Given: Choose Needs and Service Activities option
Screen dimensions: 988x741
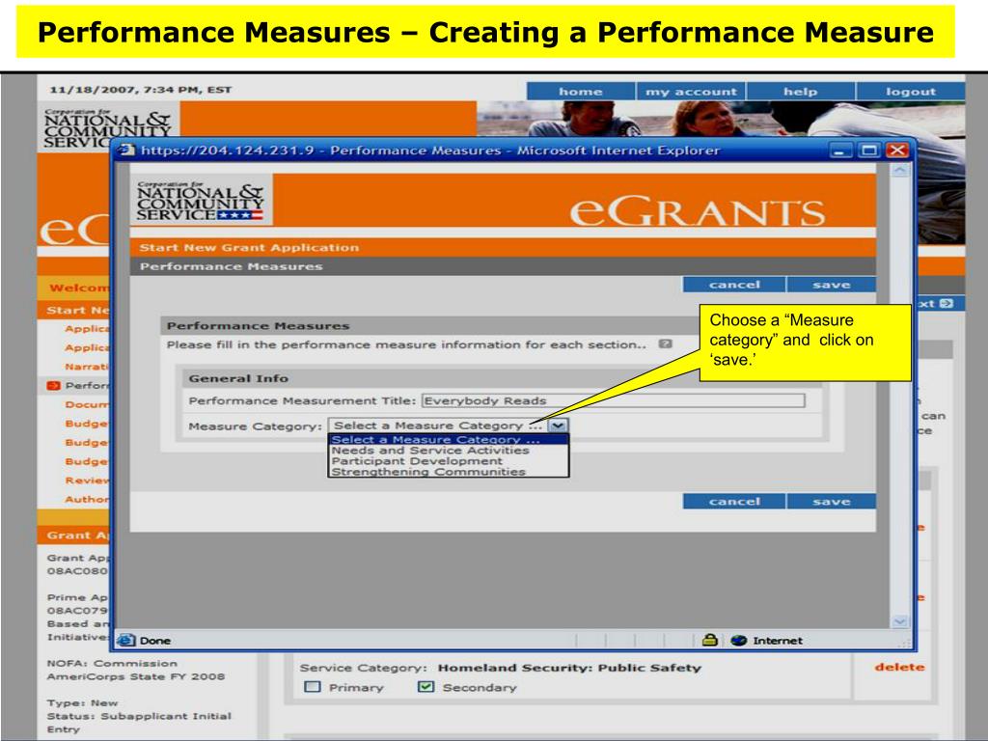Looking at the screenshot, I should tap(448, 451).
